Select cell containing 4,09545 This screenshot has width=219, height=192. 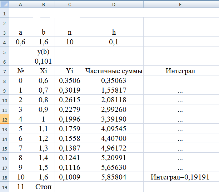(114, 128)
